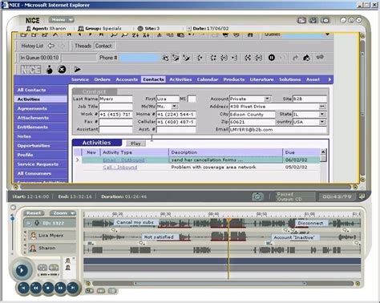Click the Threads button
Image resolution: width=380 pixels, height=303 pixels.
pos(83,46)
